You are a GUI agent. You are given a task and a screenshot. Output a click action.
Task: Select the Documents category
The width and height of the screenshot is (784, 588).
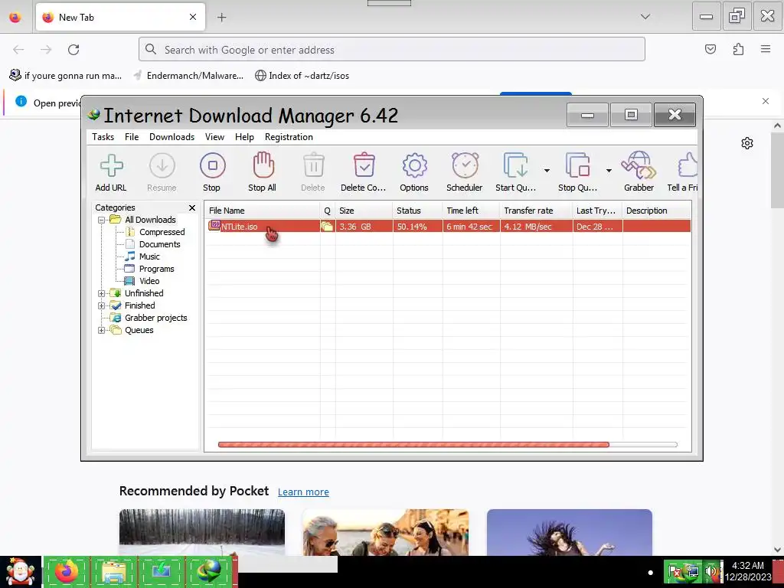(159, 244)
